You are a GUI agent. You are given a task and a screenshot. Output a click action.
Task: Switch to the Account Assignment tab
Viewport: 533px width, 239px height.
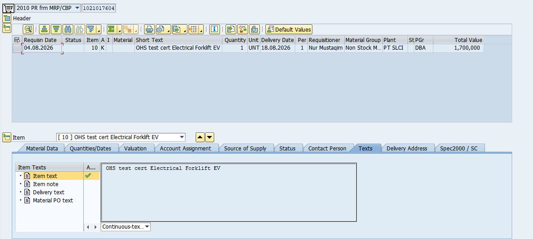point(185,149)
